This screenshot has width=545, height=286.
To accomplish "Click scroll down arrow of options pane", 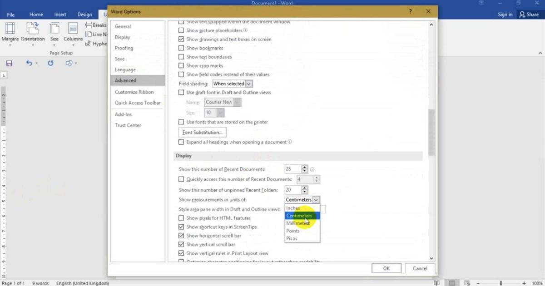I will [431, 258].
